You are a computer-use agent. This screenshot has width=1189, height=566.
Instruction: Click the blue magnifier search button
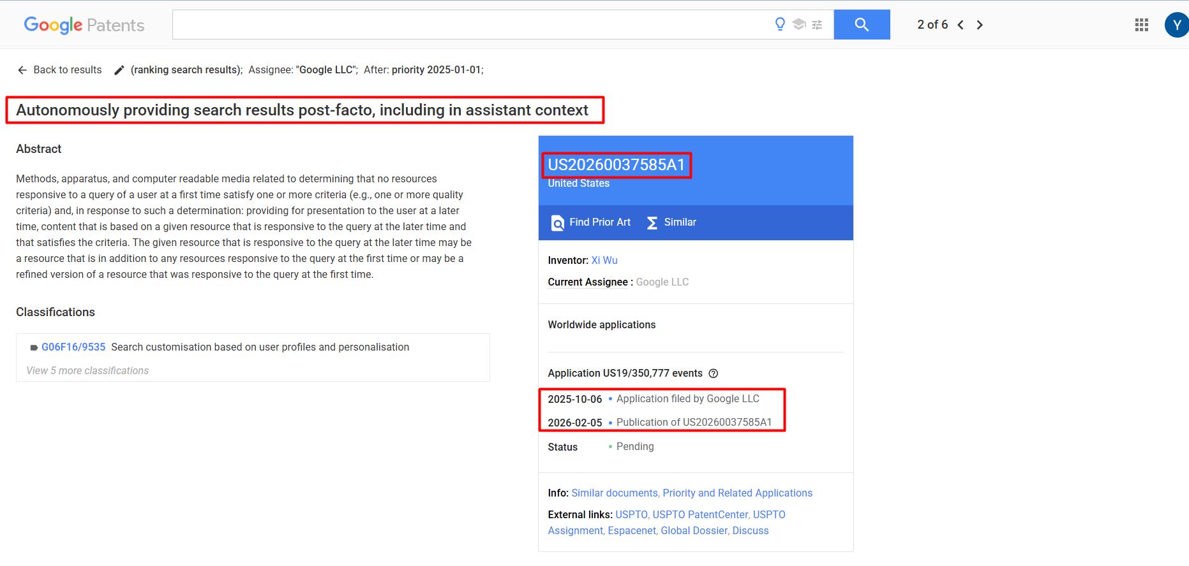point(862,24)
